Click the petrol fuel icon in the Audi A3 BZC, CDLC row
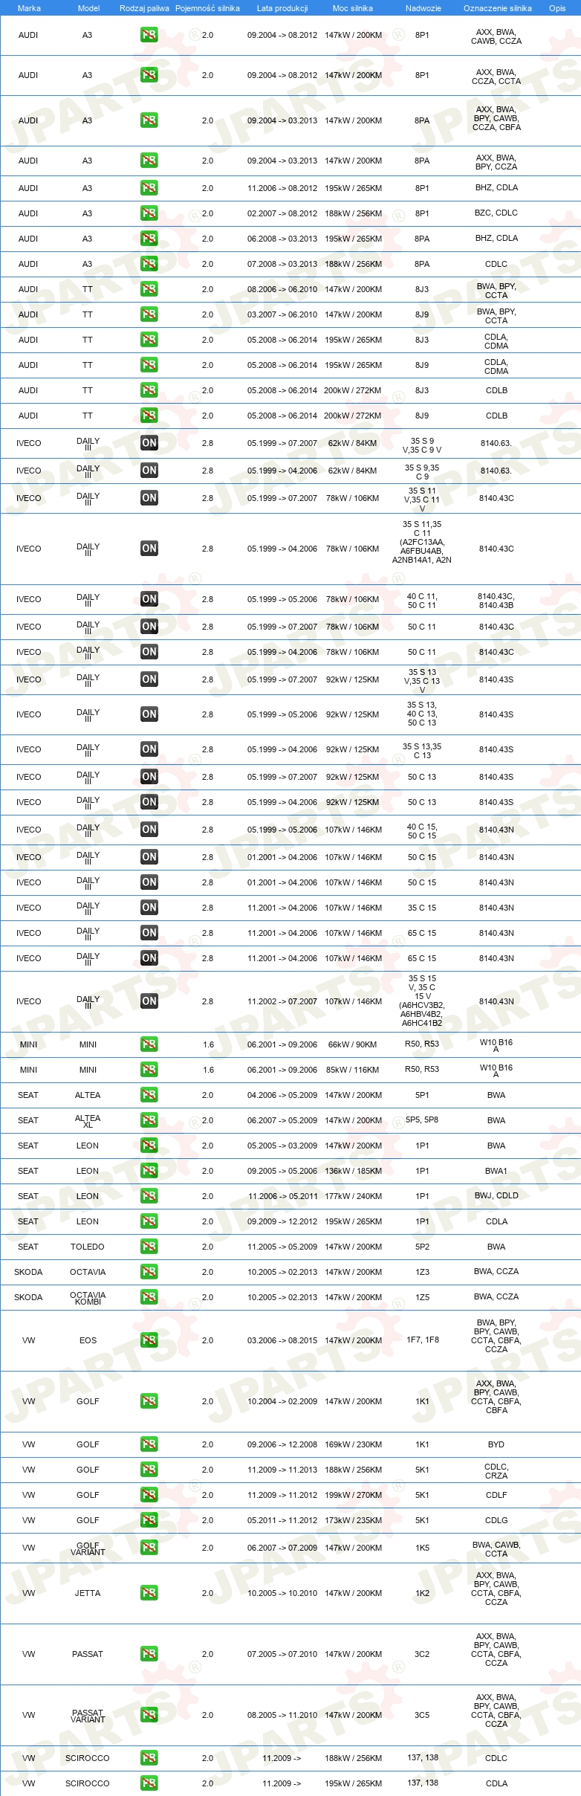The image size is (581, 1796). point(149,213)
